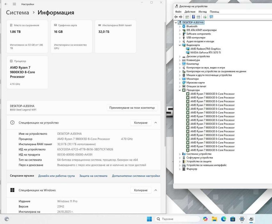Select Контролери за звук, видео и игри row
The height and width of the screenshot is (224, 272).
coord(205,68)
